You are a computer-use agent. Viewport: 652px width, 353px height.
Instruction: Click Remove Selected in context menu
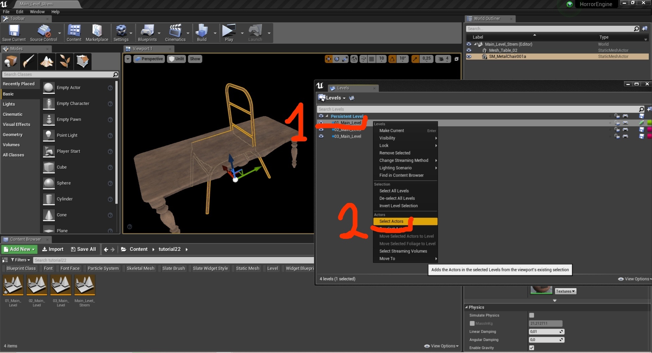(405, 153)
